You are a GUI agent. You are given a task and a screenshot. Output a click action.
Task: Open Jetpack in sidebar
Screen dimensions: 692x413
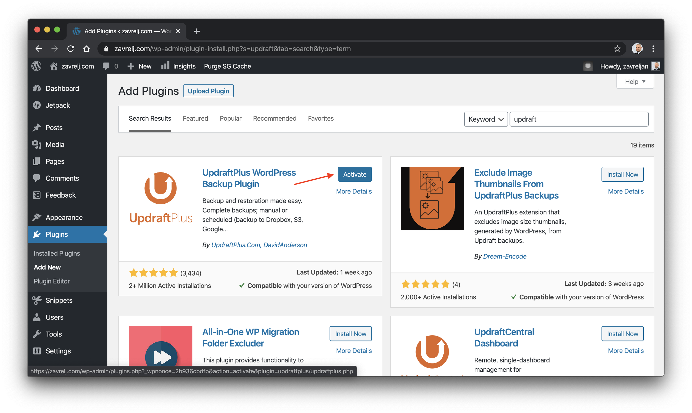click(x=67, y=105)
